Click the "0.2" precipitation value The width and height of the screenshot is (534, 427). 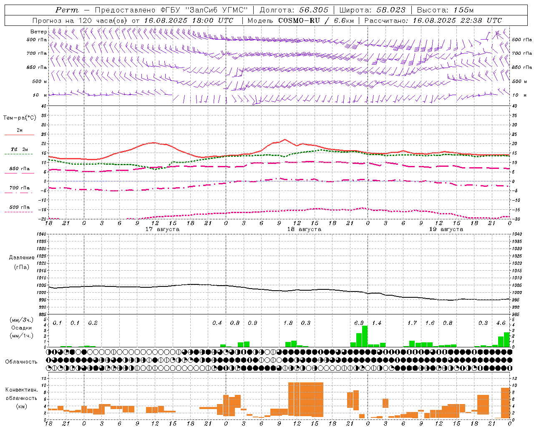[x=93, y=323]
